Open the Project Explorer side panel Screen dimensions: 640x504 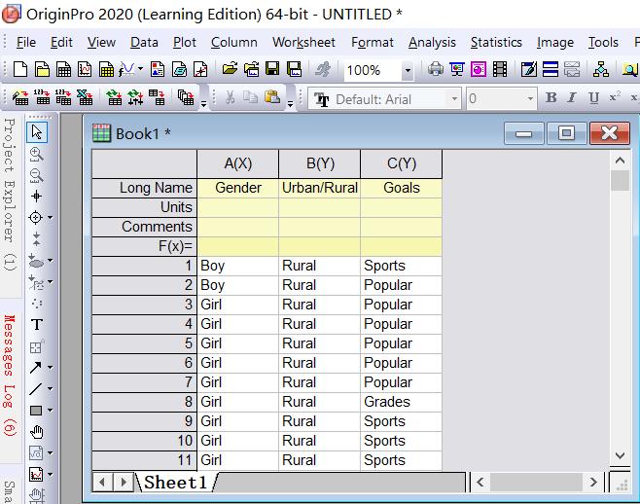(10, 195)
